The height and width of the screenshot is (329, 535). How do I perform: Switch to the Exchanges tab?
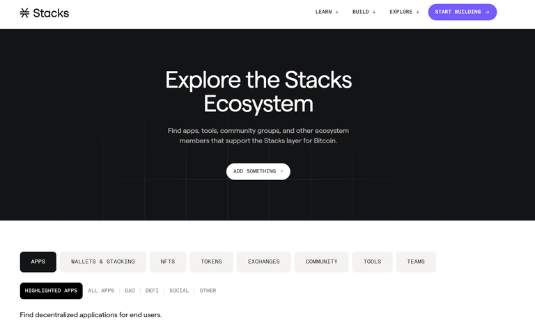(x=264, y=262)
